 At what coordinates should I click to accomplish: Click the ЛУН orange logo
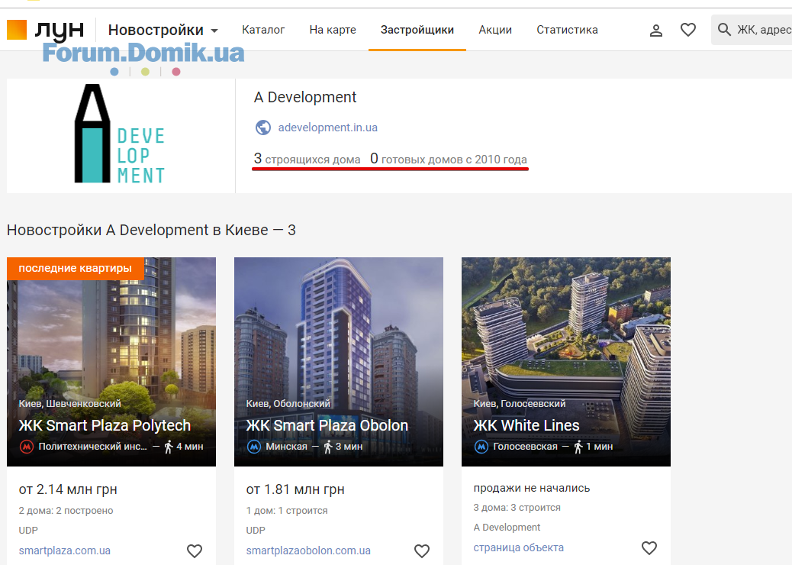[17, 30]
